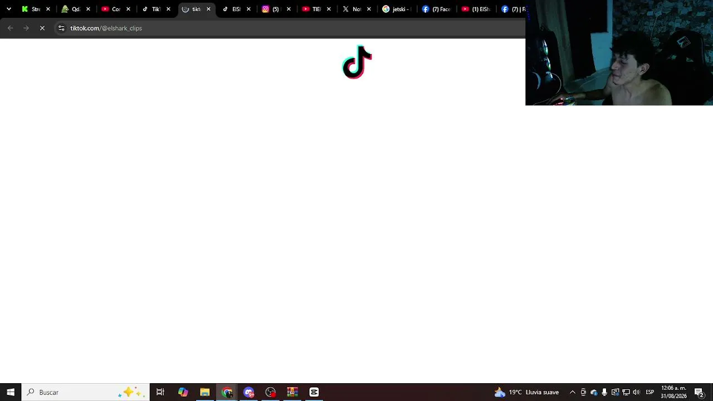
Task: Click the Meet Now camera tray icon
Action: coord(583,392)
